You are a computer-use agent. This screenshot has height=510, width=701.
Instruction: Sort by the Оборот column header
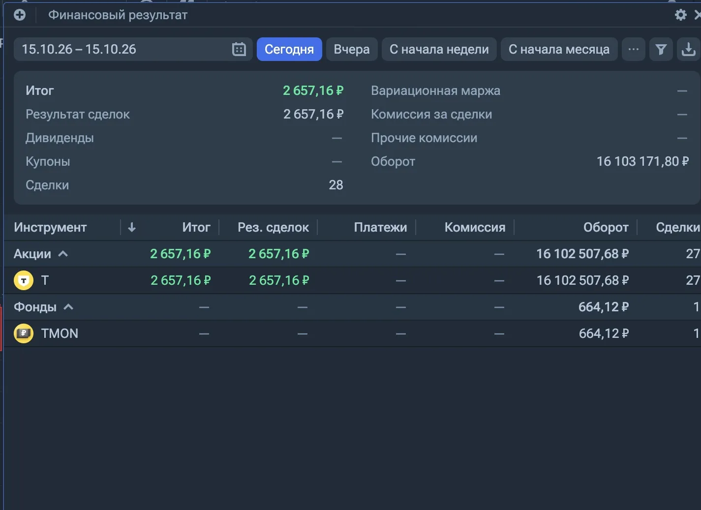pos(606,227)
